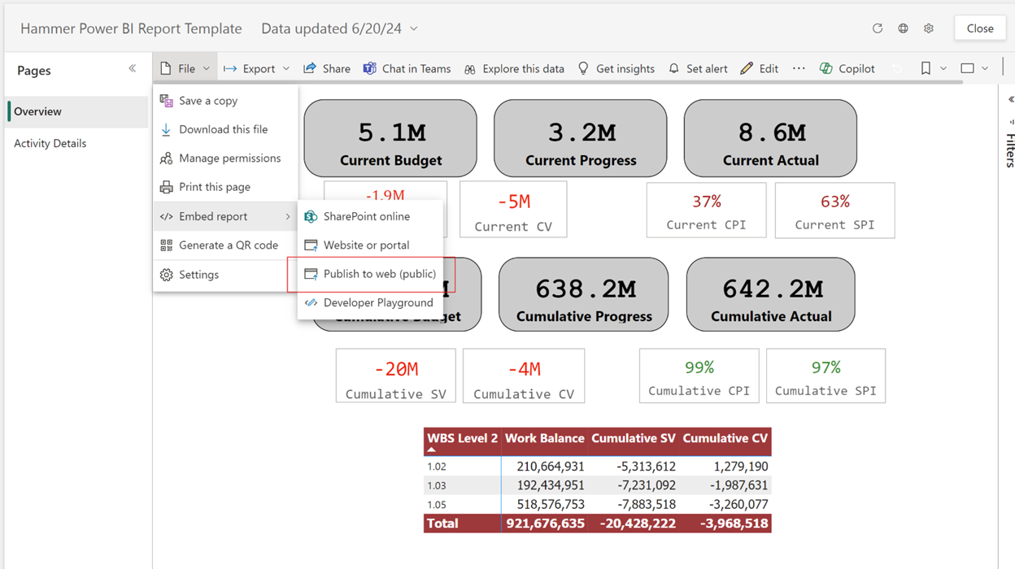Click the value 1,279,190
This screenshot has height=569, width=1015.
[x=740, y=467]
